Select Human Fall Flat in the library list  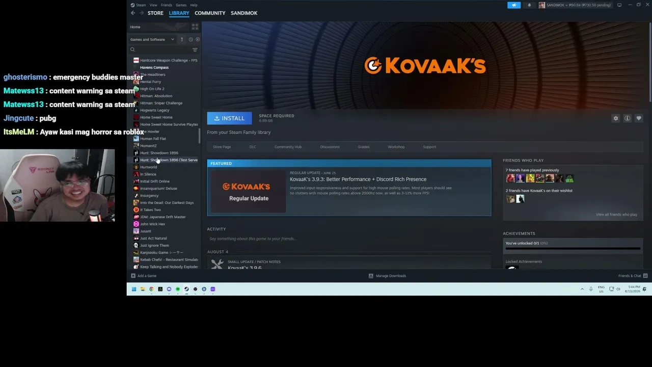(153, 139)
